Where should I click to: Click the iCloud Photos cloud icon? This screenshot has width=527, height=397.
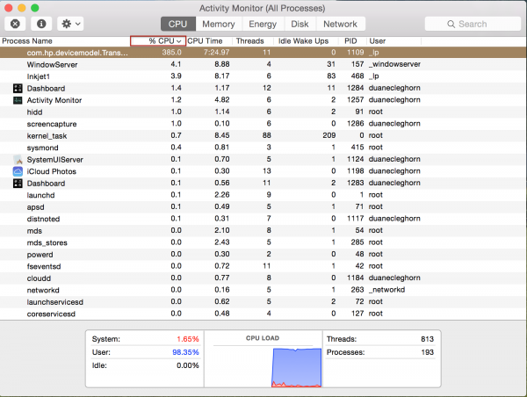tap(18, 171)
